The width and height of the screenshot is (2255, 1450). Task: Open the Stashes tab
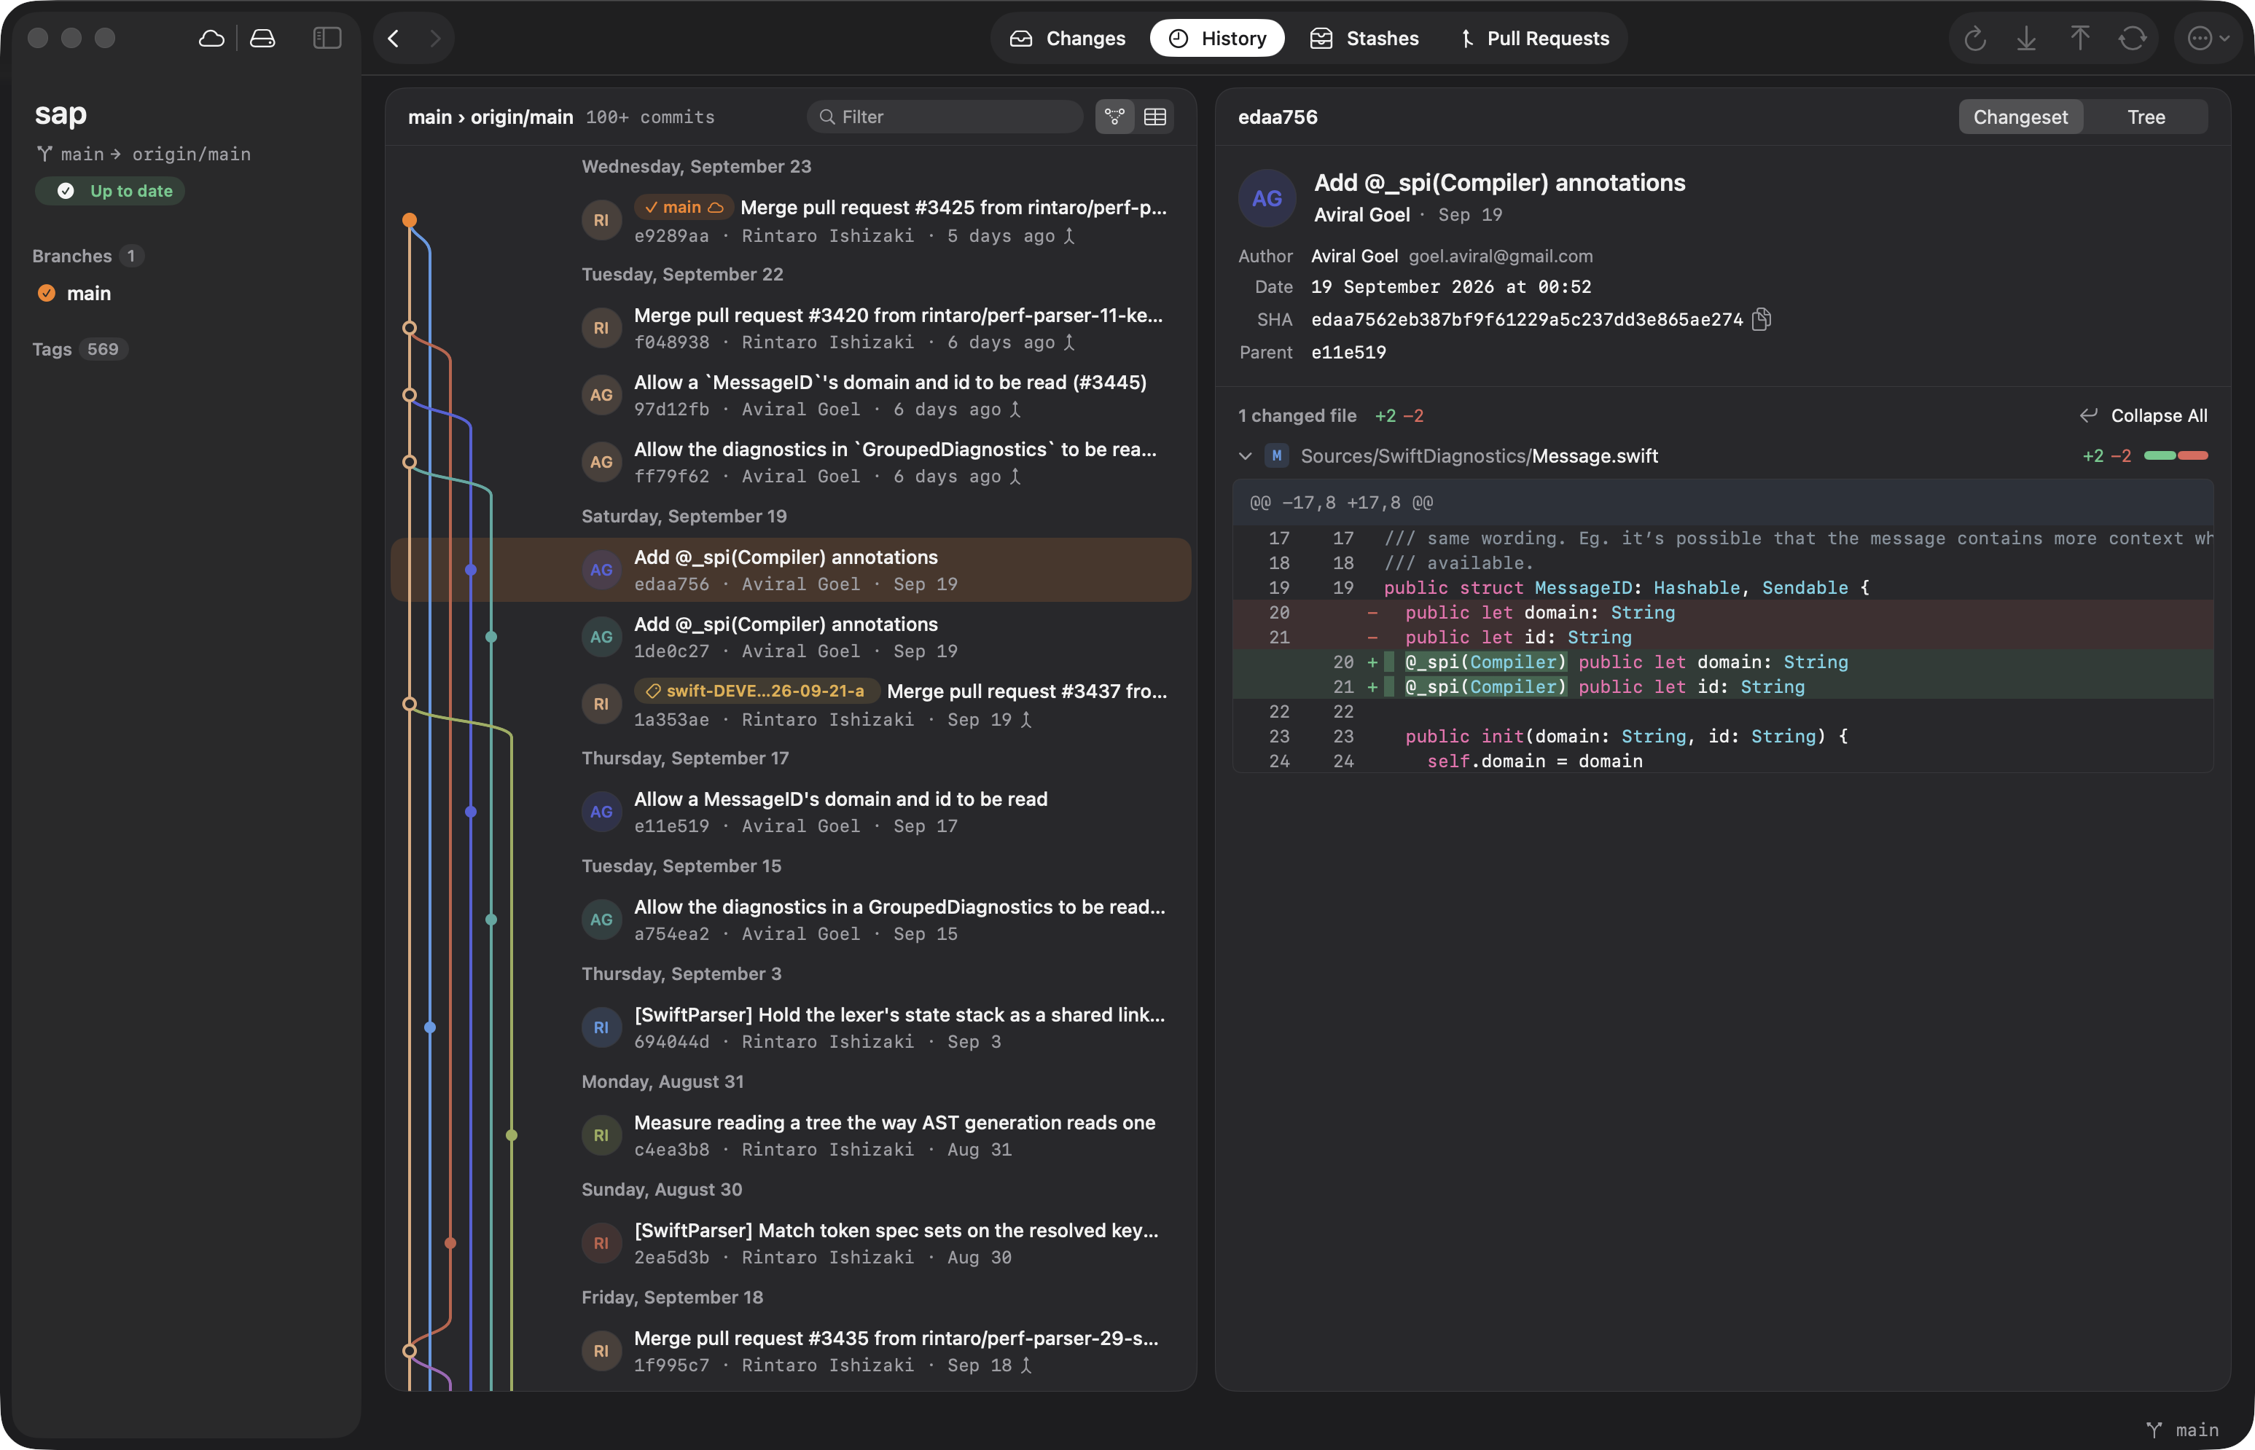pyautogui.click(x=1364, y=39)
